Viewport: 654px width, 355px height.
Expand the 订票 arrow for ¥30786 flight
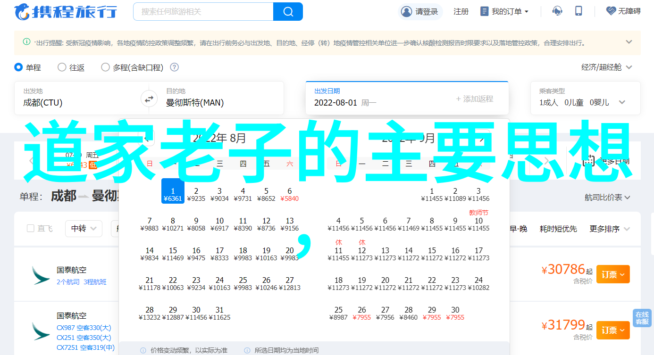tap(622, 274)
